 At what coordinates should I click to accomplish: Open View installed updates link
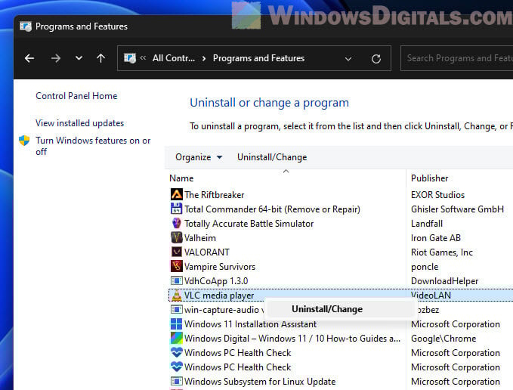[80, 123]
